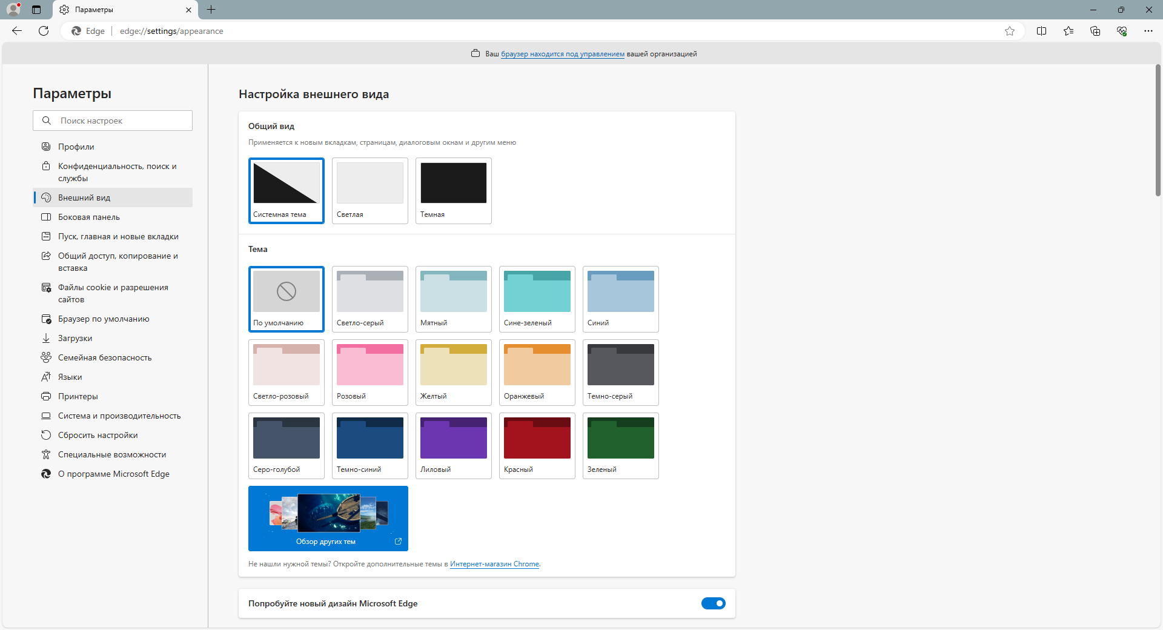Viewport: 1163px width, 630px height.
Task: Select the Лиловый theme
Action: click(x=454, y=446)
